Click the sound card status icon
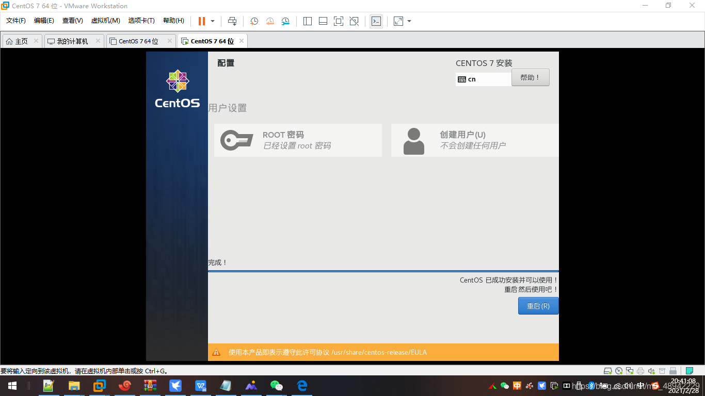705x396 pixels. [x=651, y=371]
